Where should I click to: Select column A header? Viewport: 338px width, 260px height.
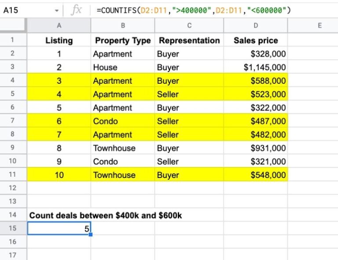59,26
